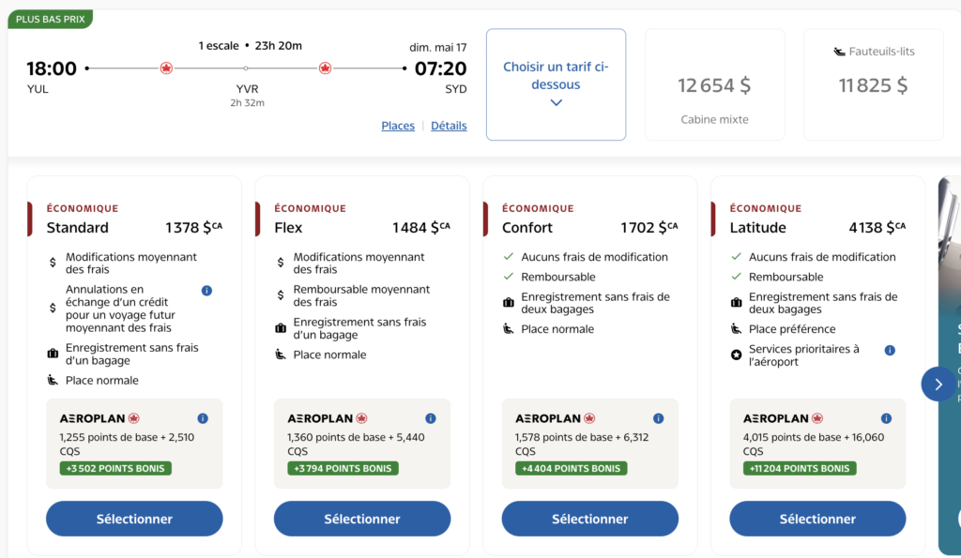Select the Cabine mixte 12 654 $ fare

(x=714, y=85)
